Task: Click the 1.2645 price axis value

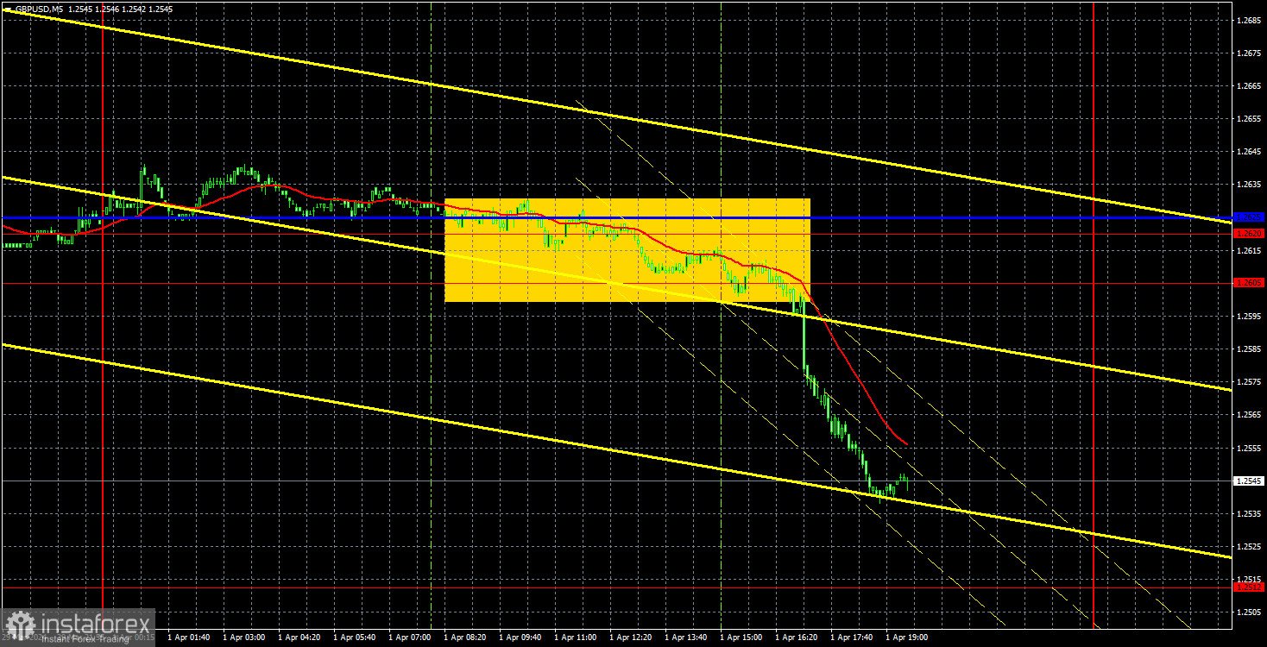Action: click(1249, 151)
